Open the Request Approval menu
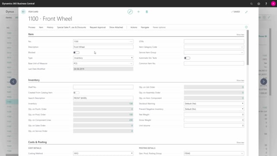Viewport: 277px width, 156px height. pos(97,27)
